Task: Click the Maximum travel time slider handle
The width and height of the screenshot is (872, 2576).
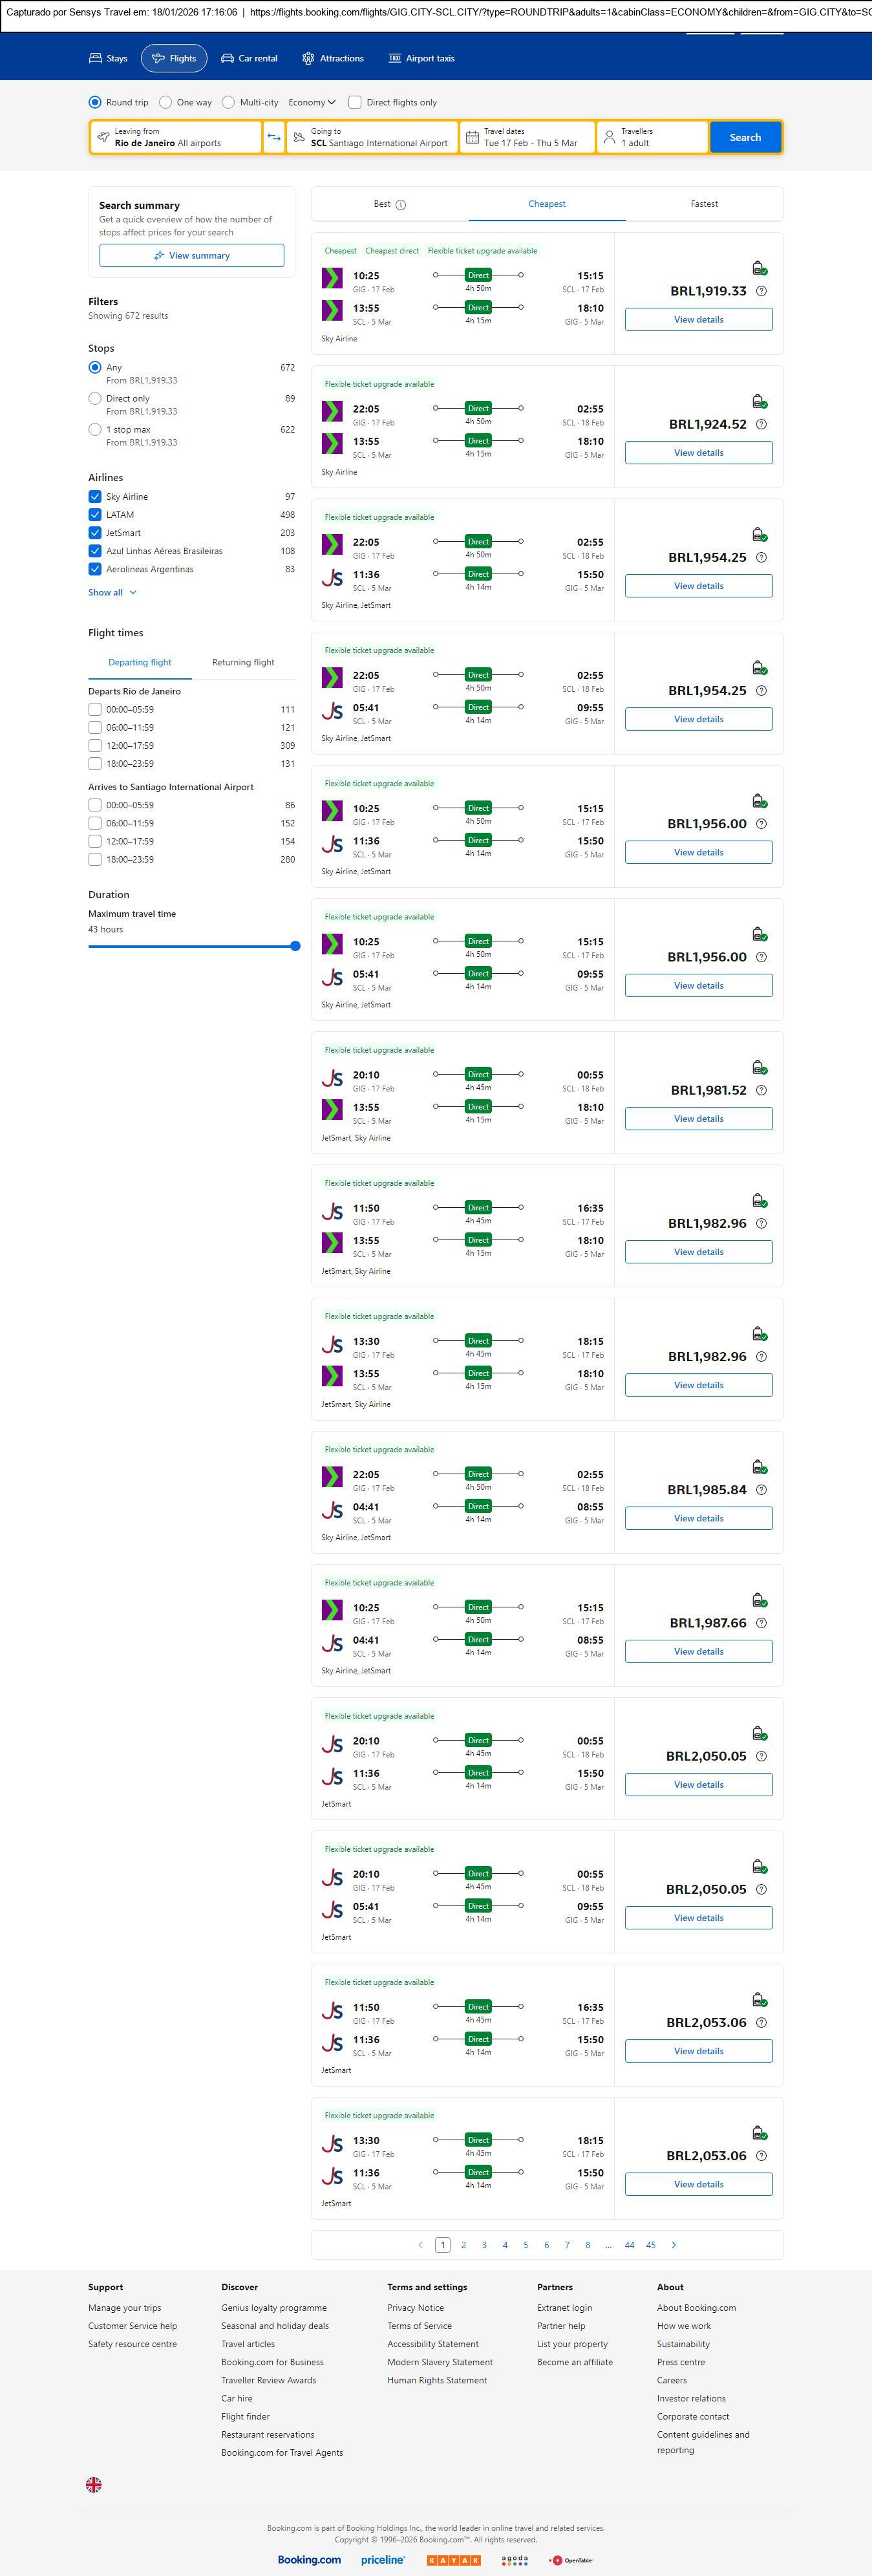Action: [295, 946]
